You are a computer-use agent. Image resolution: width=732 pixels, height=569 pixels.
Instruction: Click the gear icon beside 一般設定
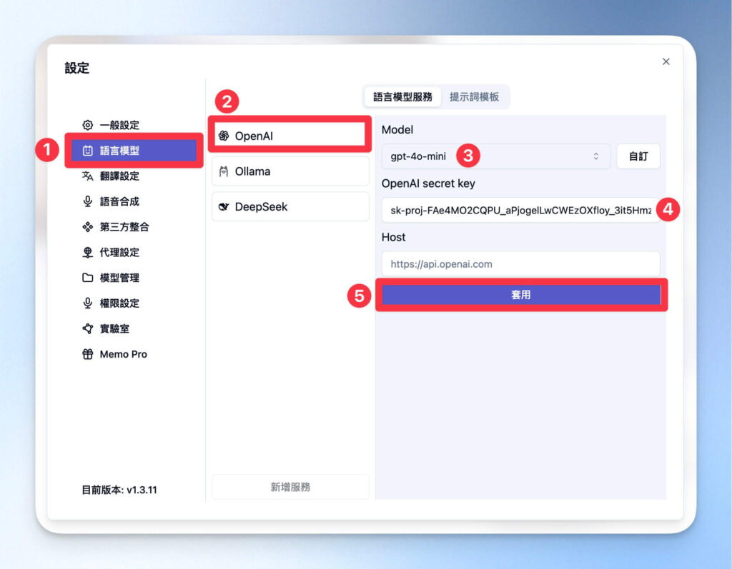click(x=87, y=125)
